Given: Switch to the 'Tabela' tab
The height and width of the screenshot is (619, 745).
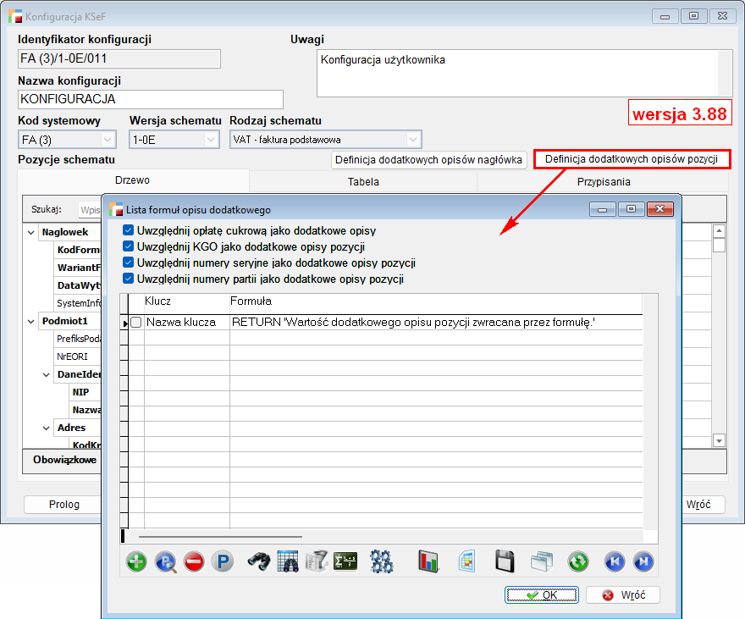Looking at the screenshot, I should (363, 181).
